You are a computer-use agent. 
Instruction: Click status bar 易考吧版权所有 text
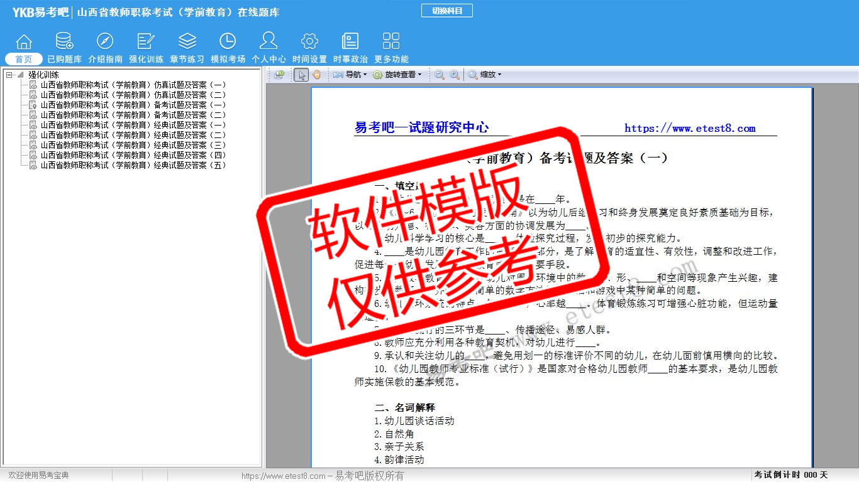point(369,476)
